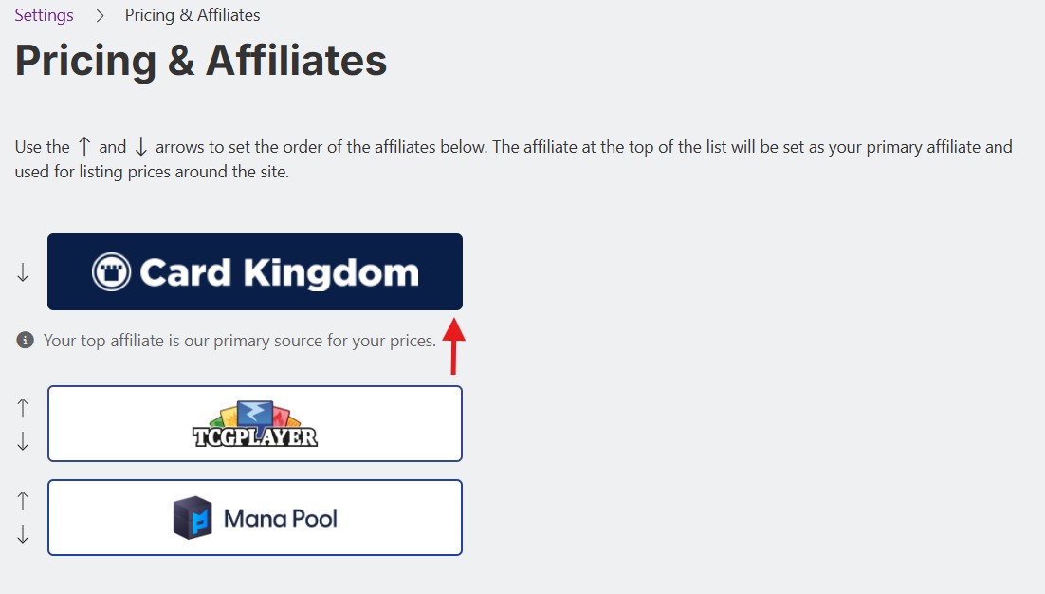
Task: Click the info icon beside top affiliate note
Action: pos(26,340)
